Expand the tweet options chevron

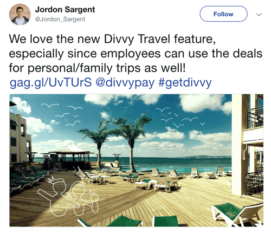click(x=259, y=15)
